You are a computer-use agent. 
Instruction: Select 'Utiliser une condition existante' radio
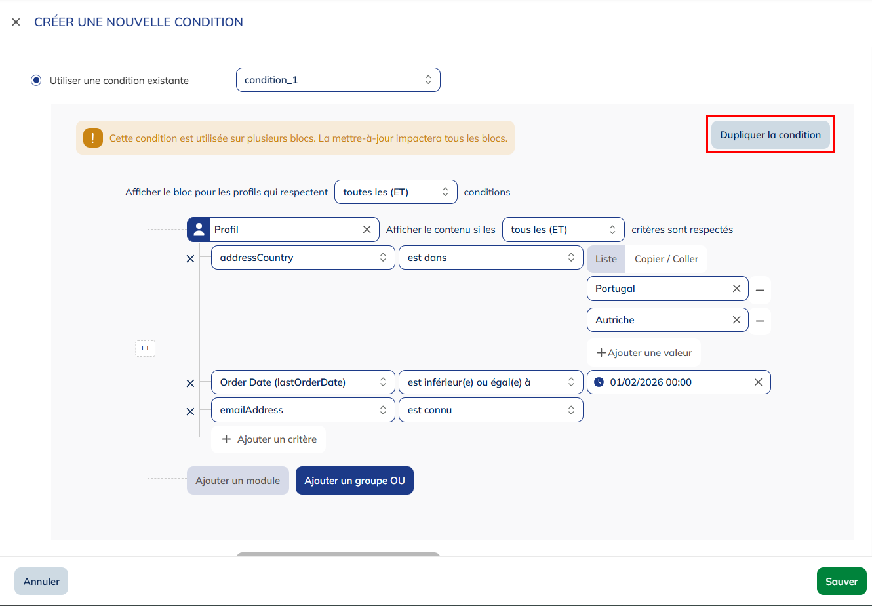tap(37, 81)
